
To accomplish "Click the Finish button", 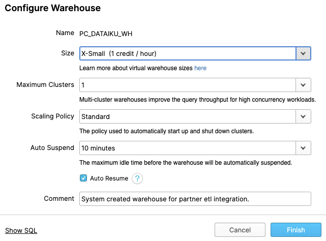I will pos(295,230).
